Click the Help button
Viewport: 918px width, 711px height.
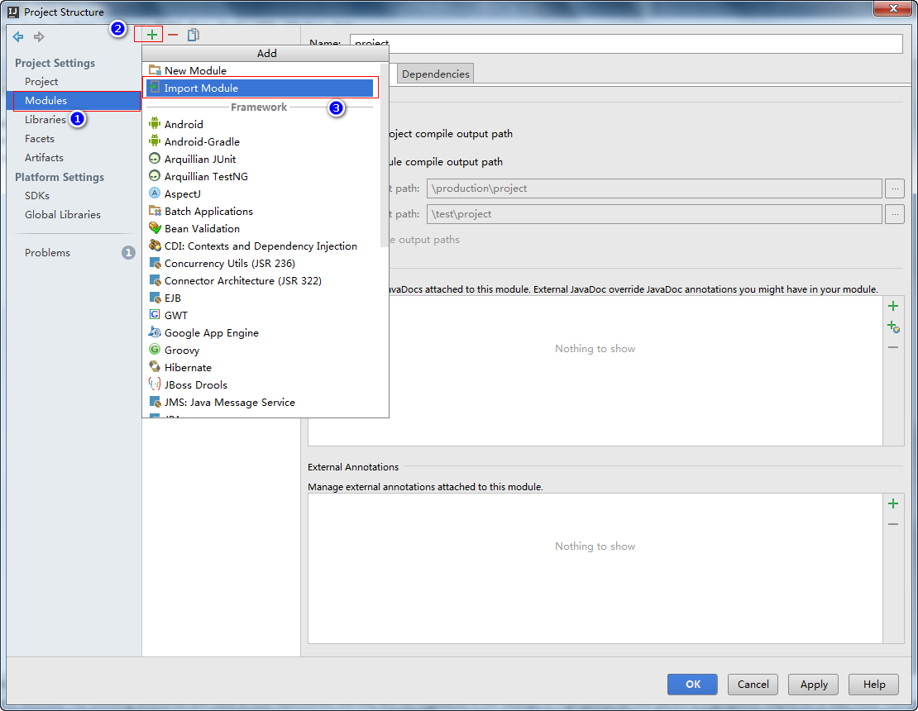click(x=873, y=684)
